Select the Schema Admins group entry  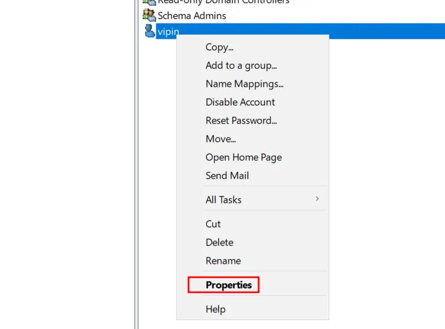click(x=191, y=15)
